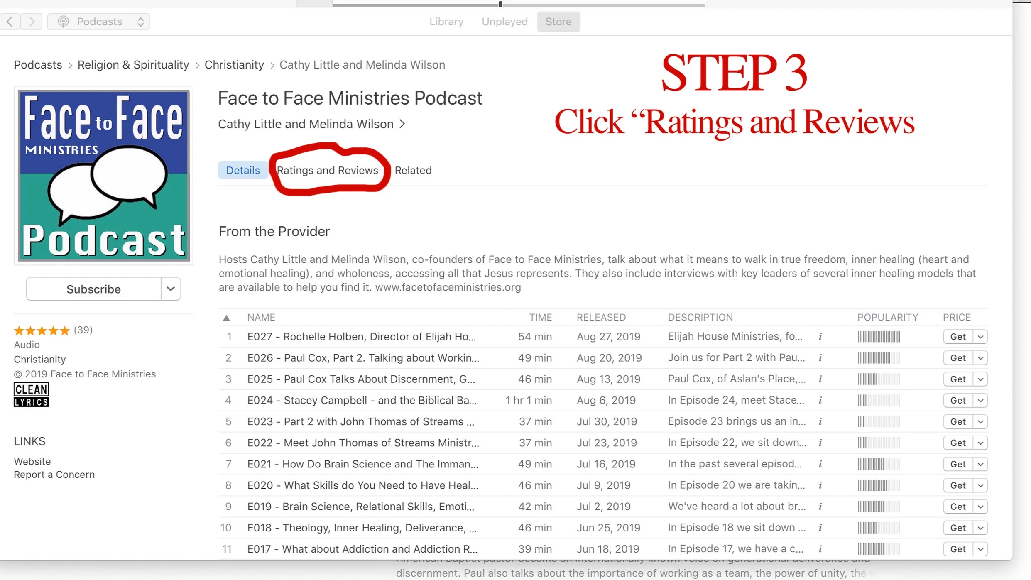The image size is (1031, 580).
Task: Sort episodes by NAME column
Action: [x=261, y=317]
